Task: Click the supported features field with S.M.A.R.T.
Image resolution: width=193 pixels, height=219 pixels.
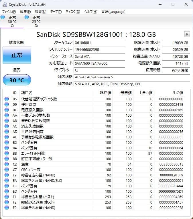Action: [x=132, y=84]
